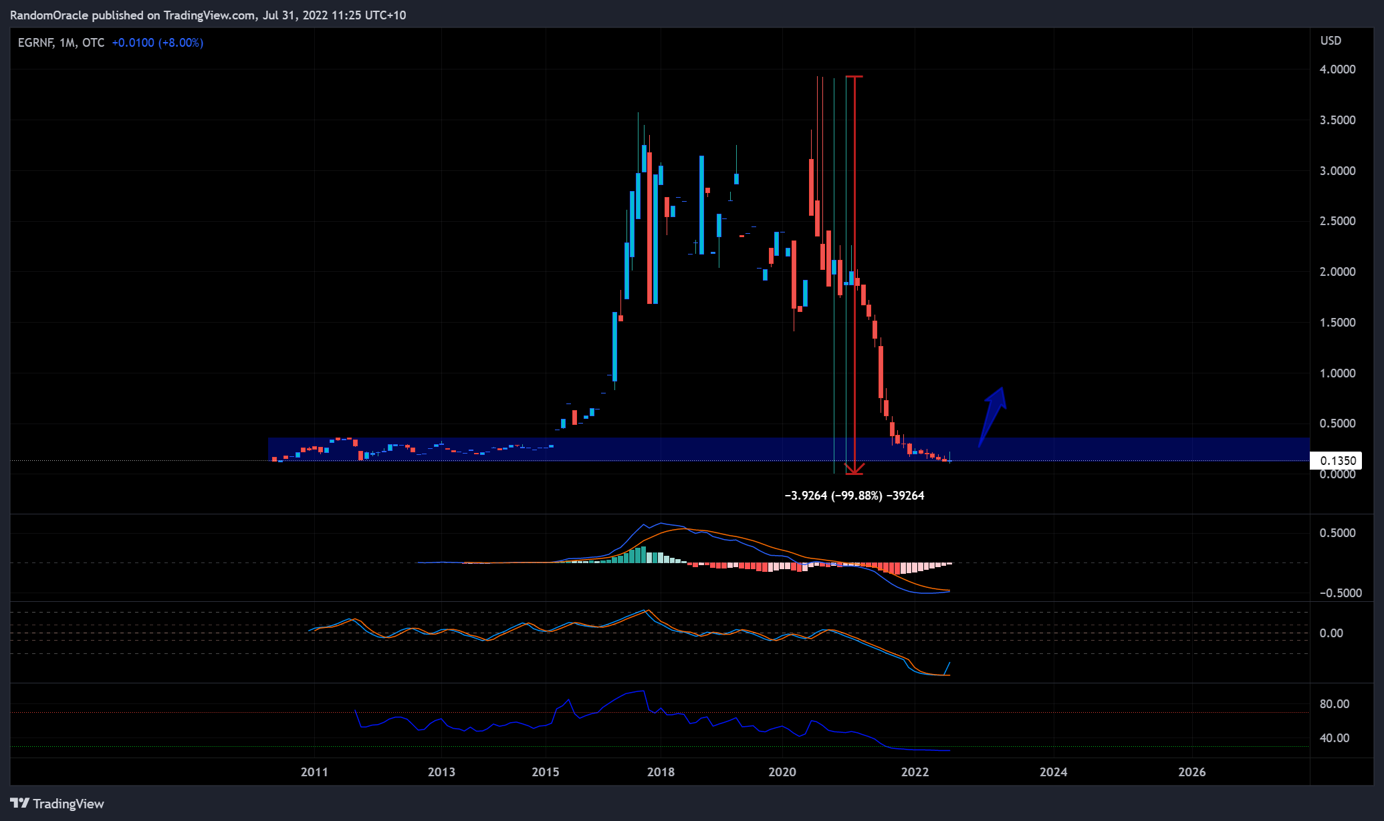1384x821 pixels.
Task: Click the OTC exchange label
Action: tap(94, 43)
